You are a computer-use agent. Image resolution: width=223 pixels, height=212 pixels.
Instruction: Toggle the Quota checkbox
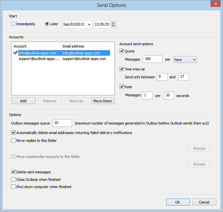point(121,51)
